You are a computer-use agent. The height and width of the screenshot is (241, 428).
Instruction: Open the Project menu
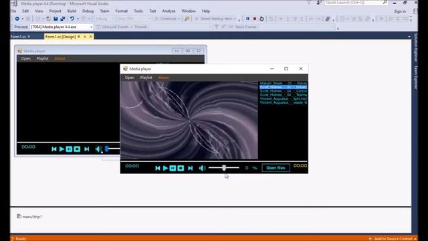click(55, 11)
